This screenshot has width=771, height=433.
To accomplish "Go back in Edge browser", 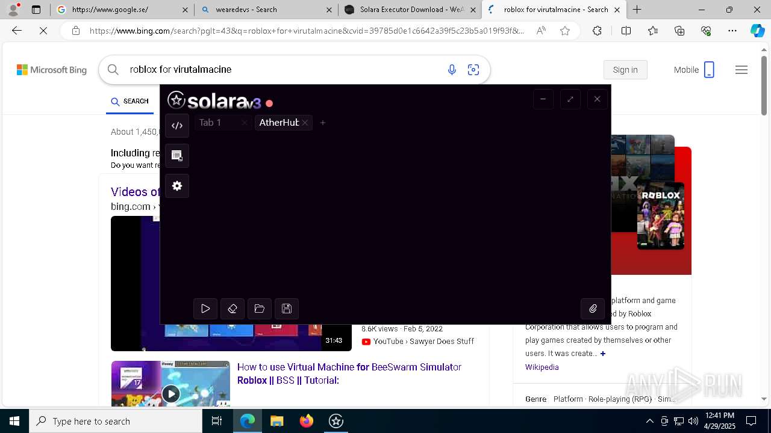I will tap(17, 31).
